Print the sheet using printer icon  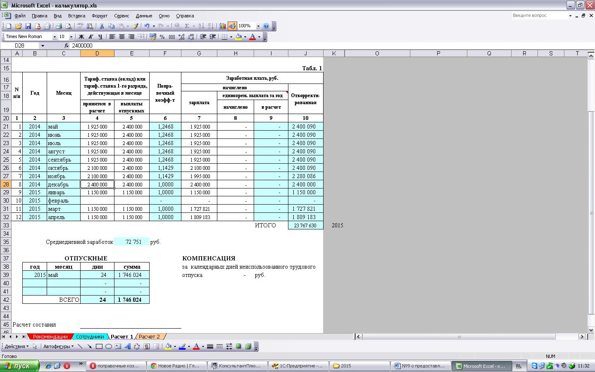pos(59,26)
